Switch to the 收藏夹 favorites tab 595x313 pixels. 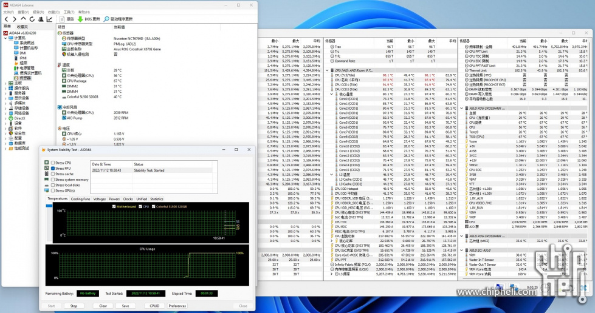[x=22, y=27]
